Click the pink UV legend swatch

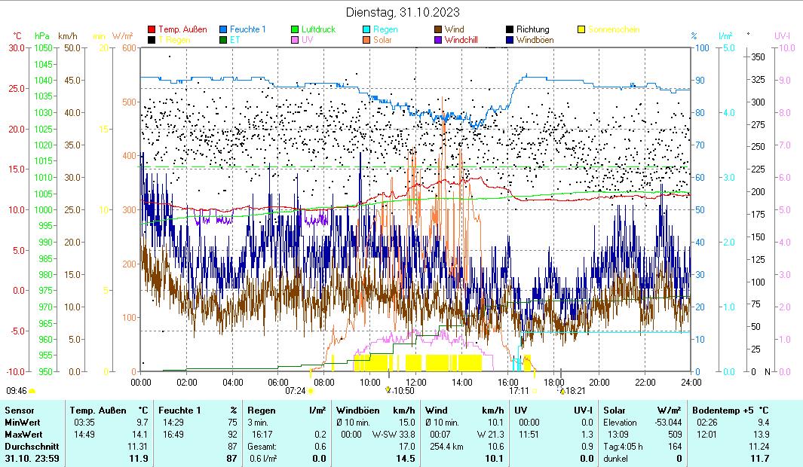point(295,40)
